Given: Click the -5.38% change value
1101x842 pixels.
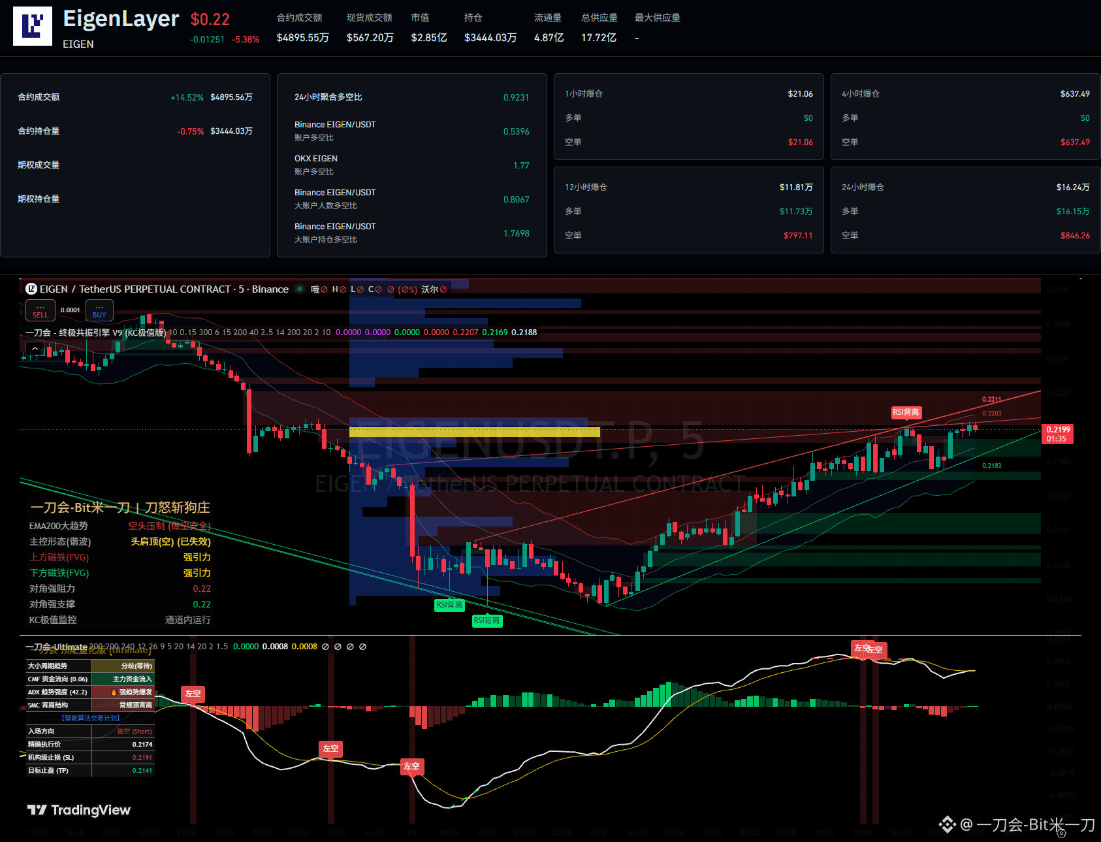Looking at the screenshot, I should pos(246,39).
